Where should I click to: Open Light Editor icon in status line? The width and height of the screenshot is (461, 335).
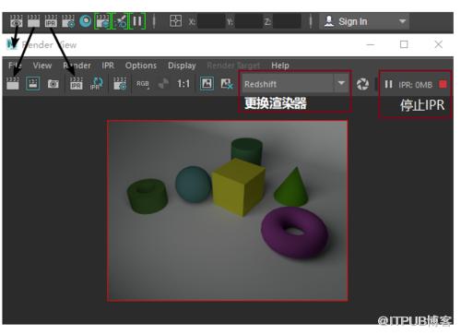pos(120,21)
